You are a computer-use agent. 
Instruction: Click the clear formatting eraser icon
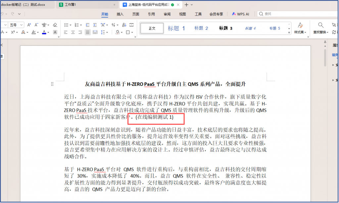point(55,25)
